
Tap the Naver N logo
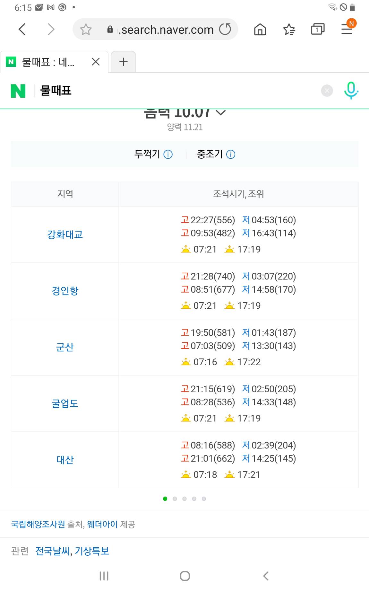click(18, 91)
